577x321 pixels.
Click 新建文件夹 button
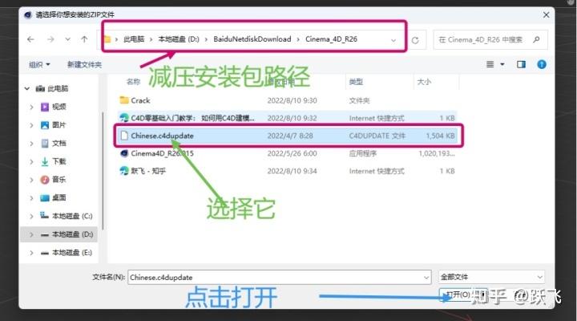(84, 65)
